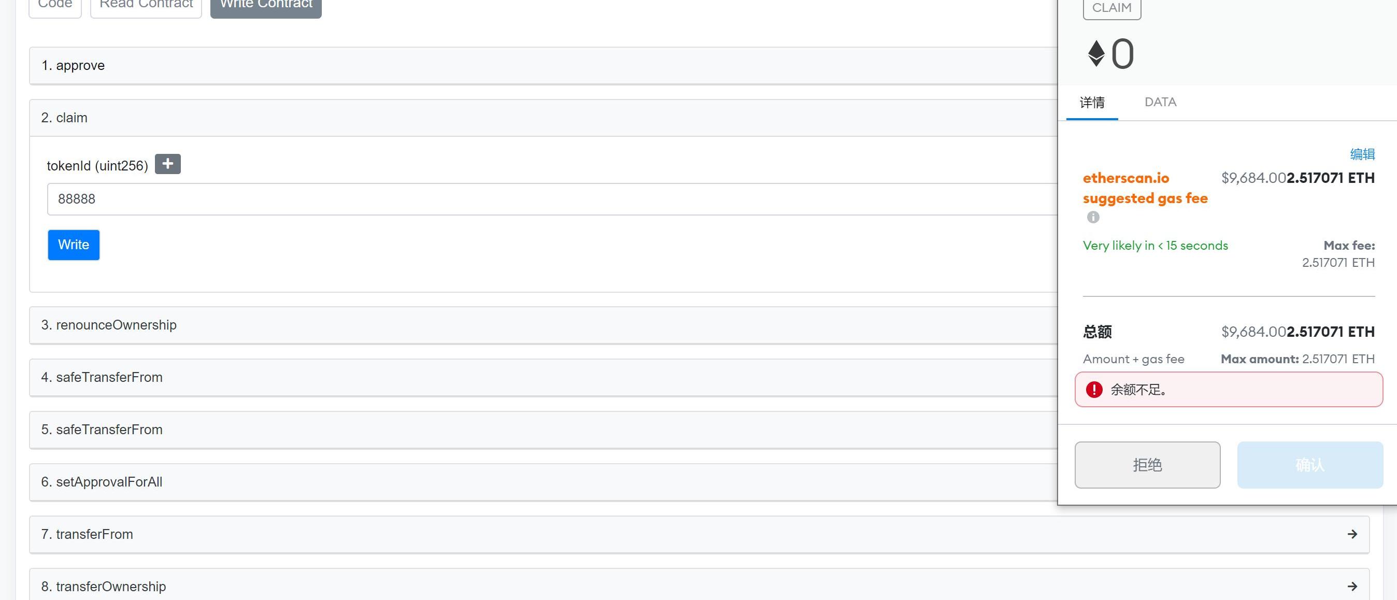Image resolution: width=1397 pixels, height=600 pixels.
Task: Click the CLAIM label badge
Action: click(1111, 8)
